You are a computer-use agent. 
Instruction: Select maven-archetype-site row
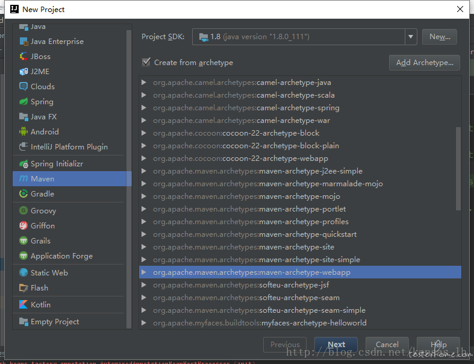pyautogui.click(x=300, y=247)
